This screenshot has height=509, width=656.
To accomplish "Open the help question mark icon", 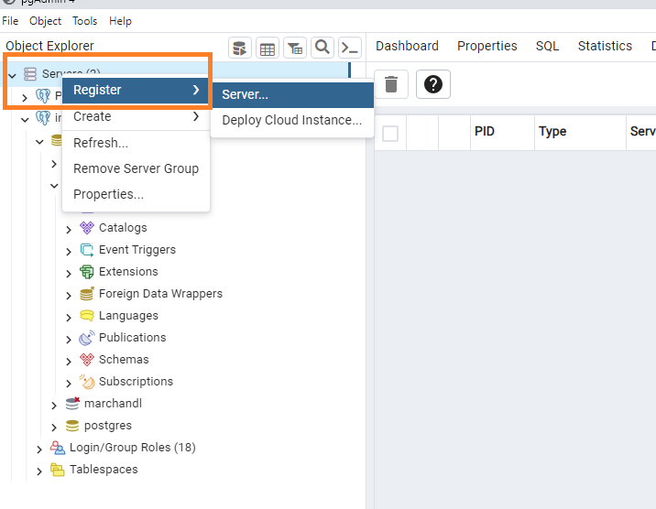I will pos(432,84).
